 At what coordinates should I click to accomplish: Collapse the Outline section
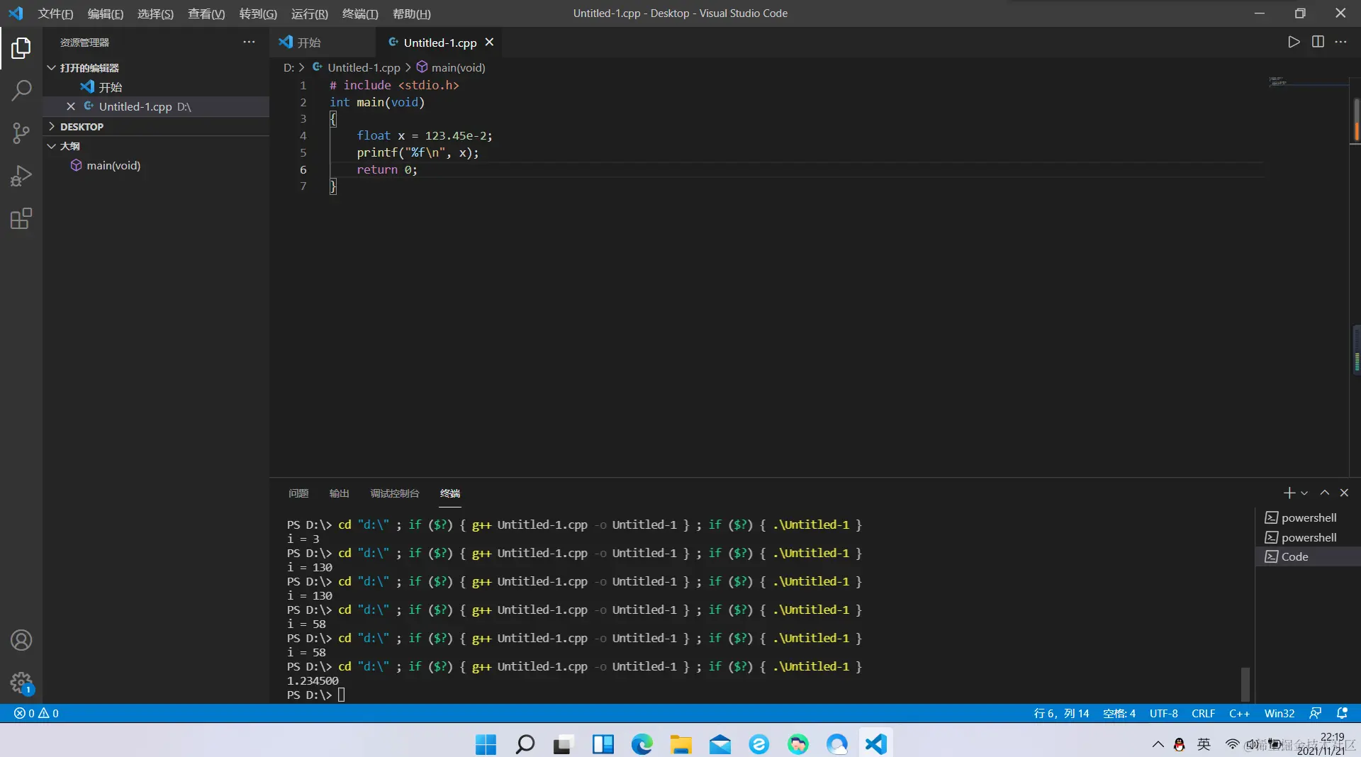point(156,145)
